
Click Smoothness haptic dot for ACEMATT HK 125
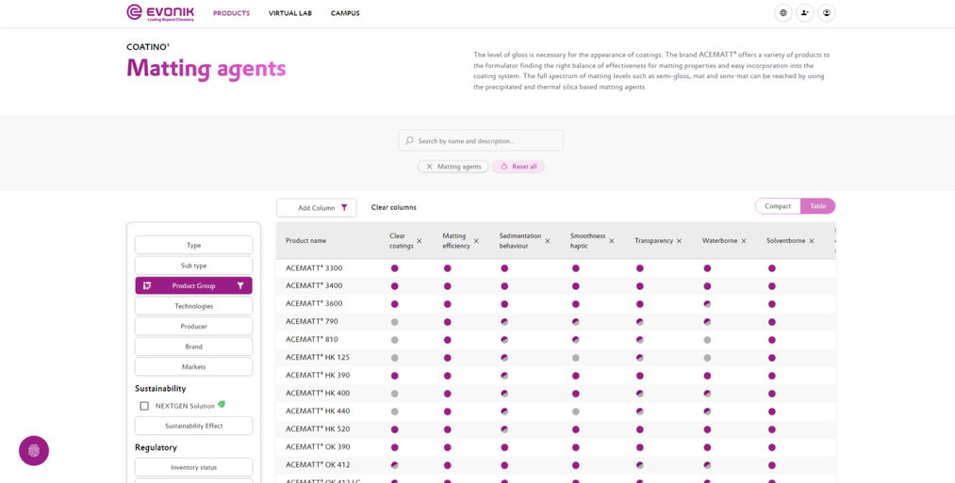click(x=576, y=358)
